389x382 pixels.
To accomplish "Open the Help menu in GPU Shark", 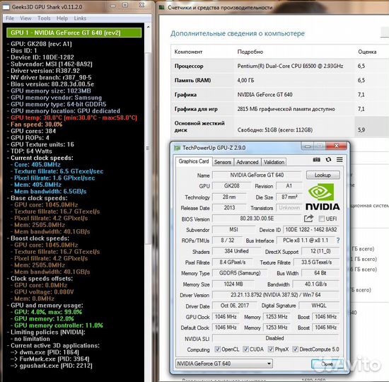I will point(62,18).
